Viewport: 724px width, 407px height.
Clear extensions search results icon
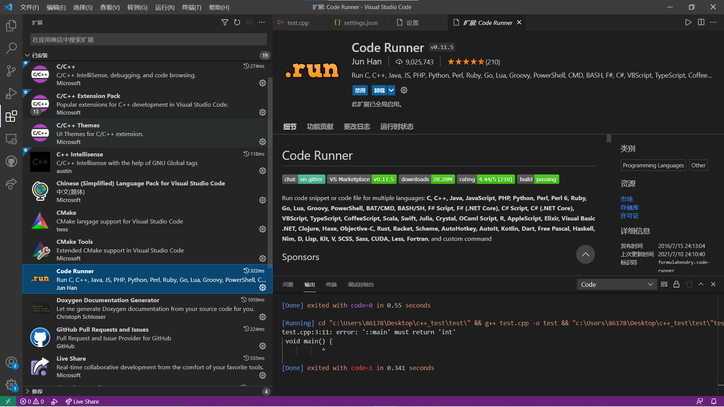point(249,23)
